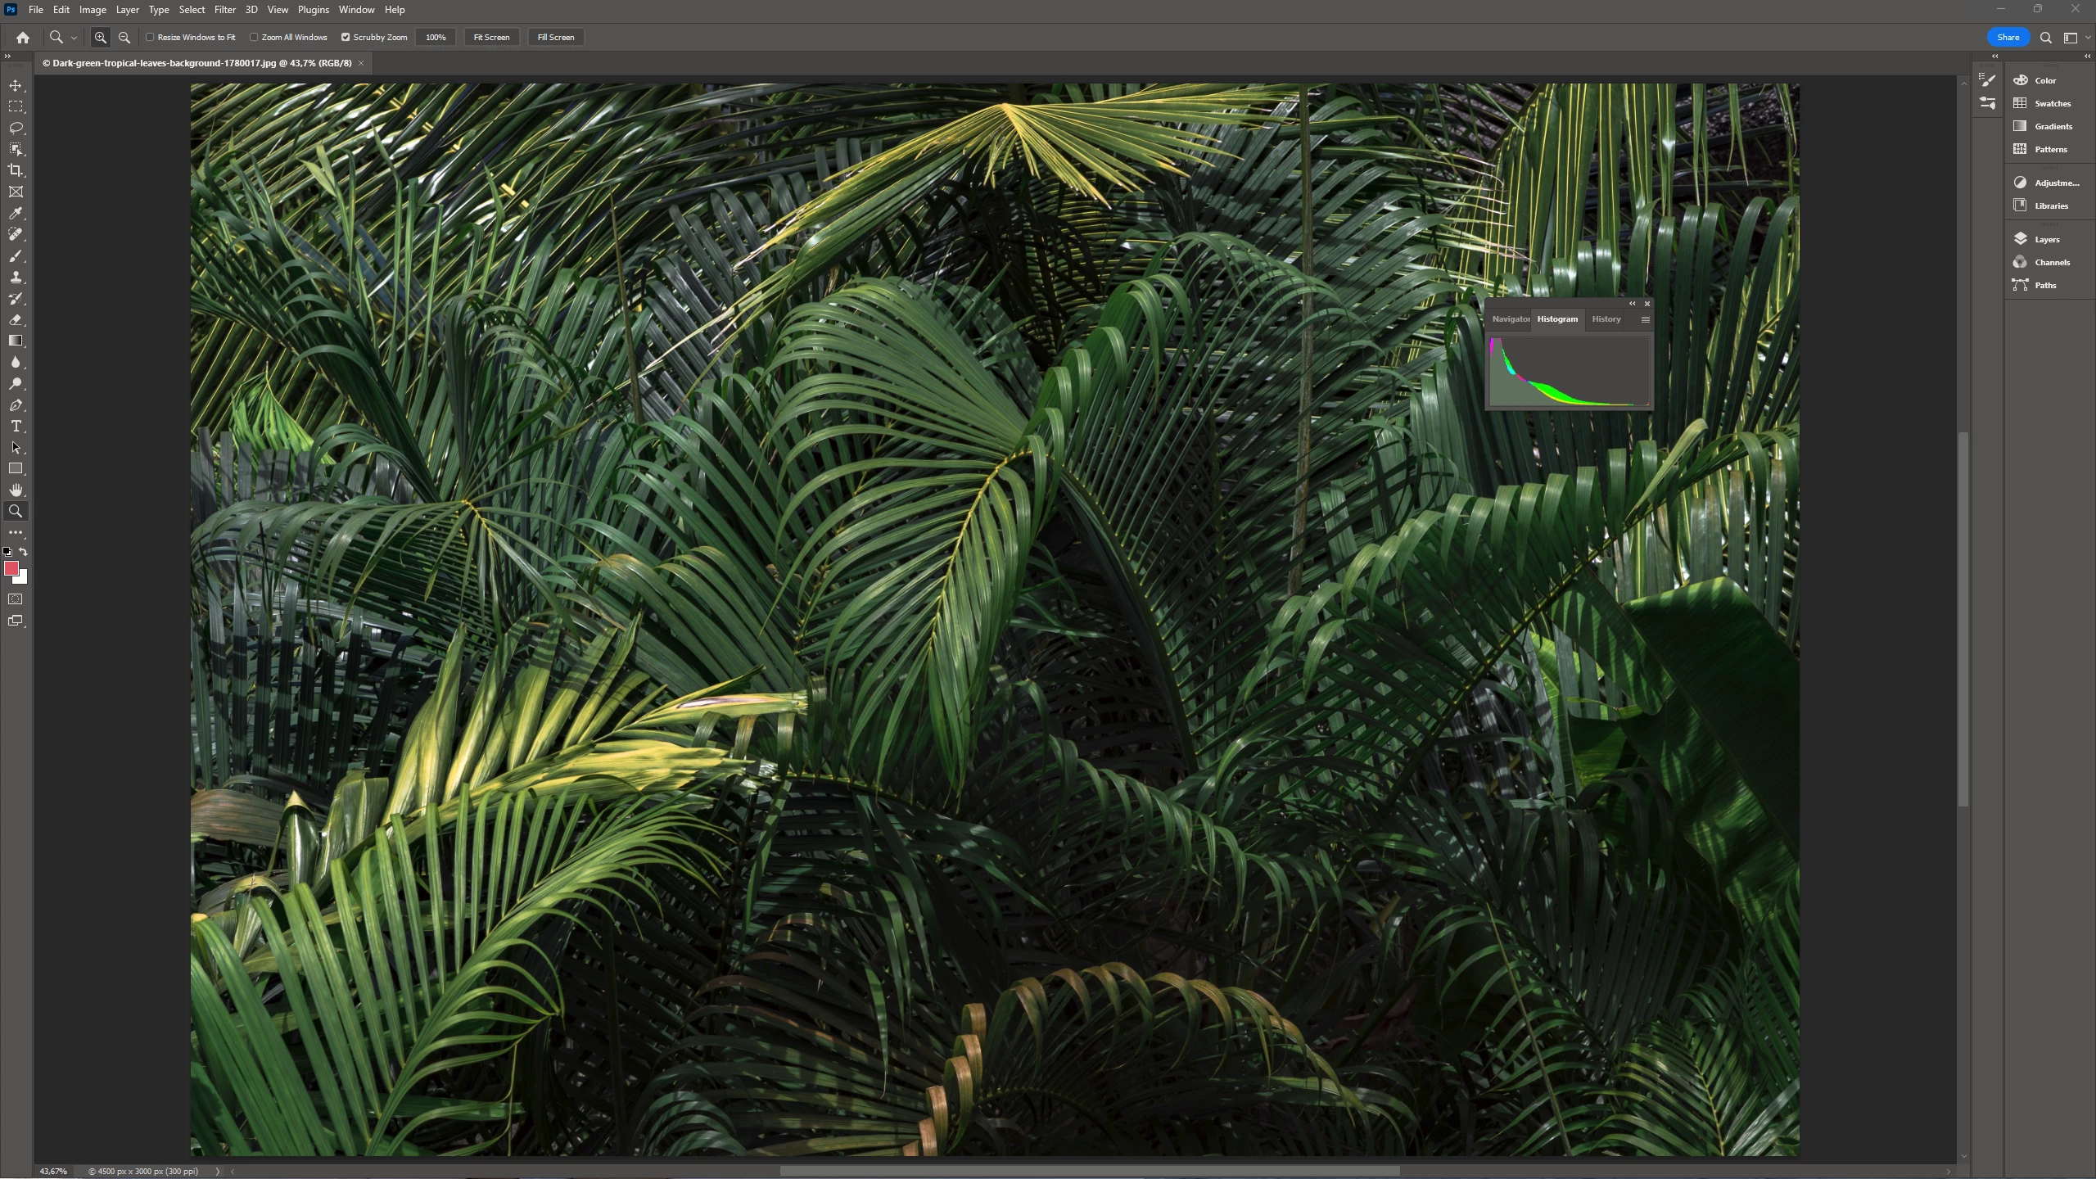
Task: Select the Lasso tool
Action: click(x=16, y=128)
